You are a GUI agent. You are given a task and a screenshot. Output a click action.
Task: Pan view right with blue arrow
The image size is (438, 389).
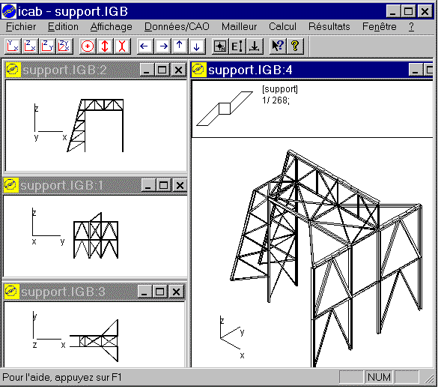[x=162, y=46]
